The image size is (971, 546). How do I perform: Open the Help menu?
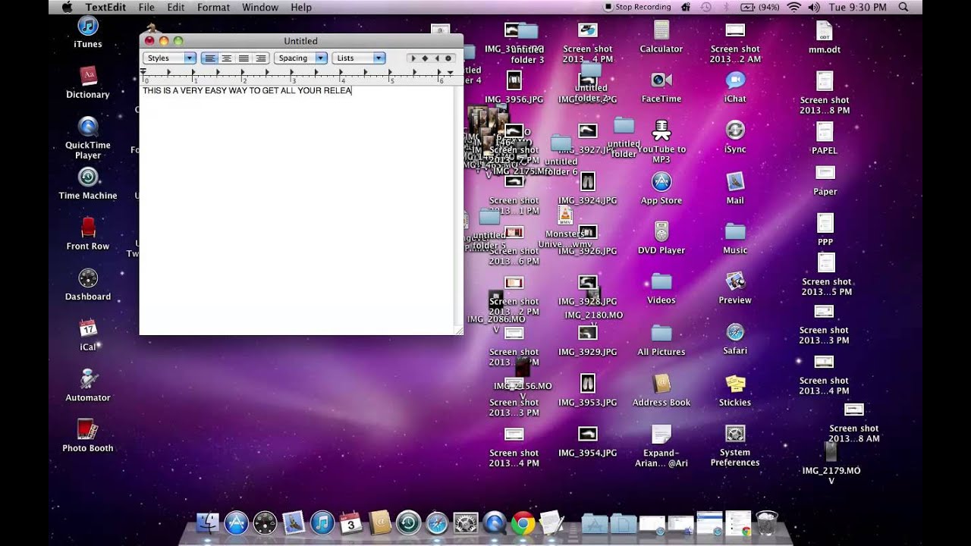coord(301,7)
